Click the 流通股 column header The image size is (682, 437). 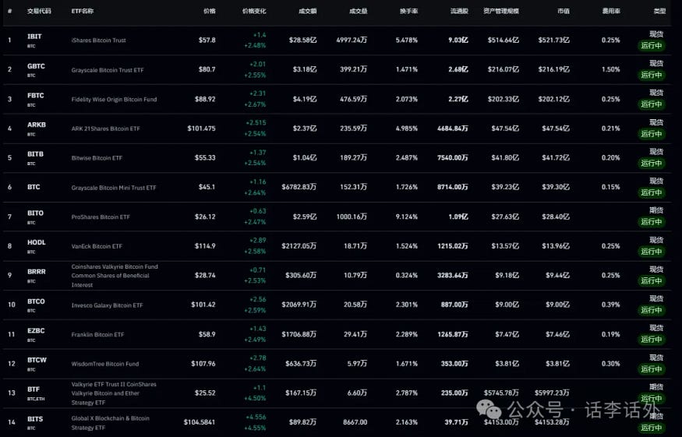tap(459, 11)
